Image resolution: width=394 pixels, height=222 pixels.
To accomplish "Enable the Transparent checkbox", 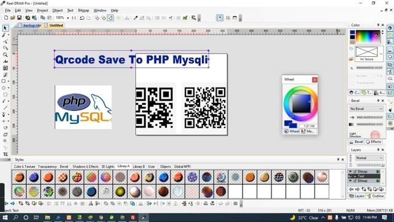I will pyautogui.click(x=352, y=83).
